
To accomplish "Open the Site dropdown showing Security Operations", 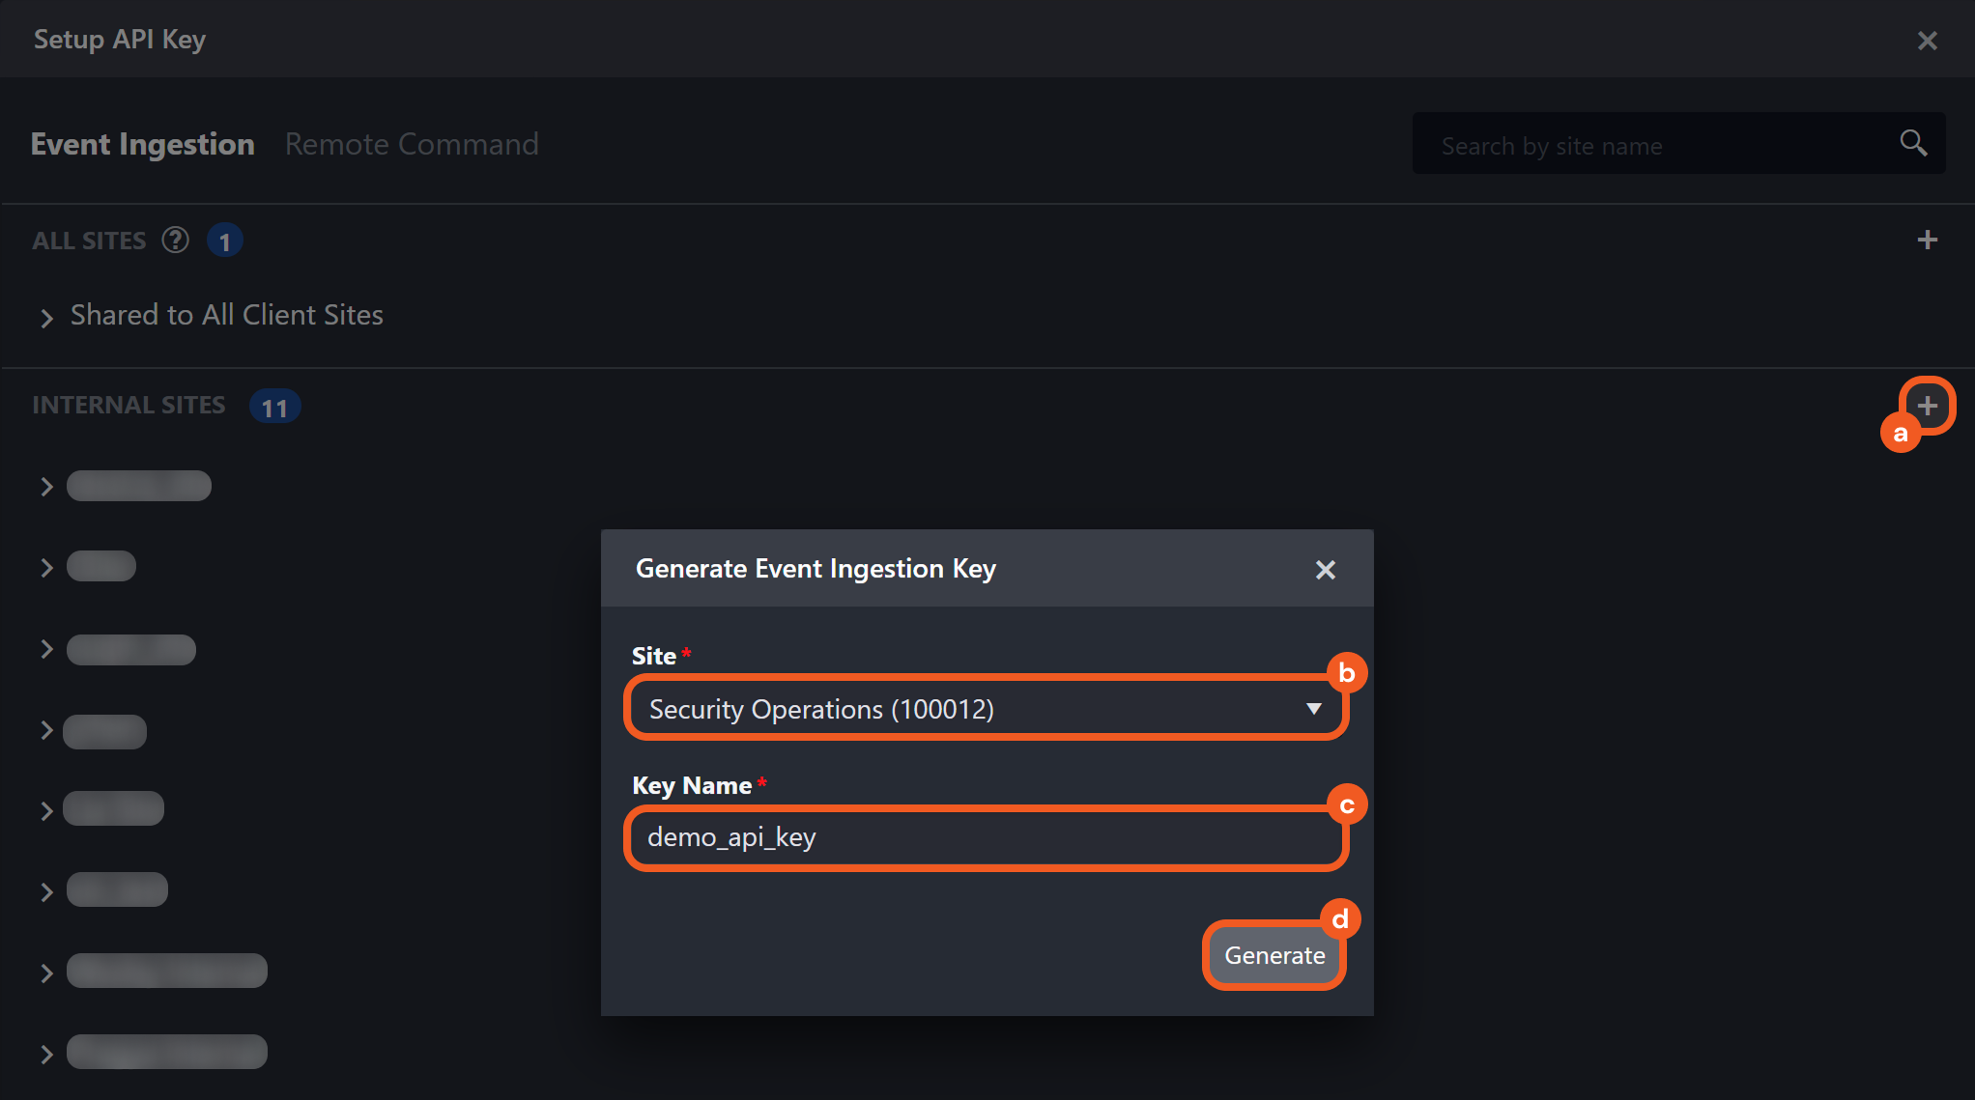I will [x=966, y=709].
